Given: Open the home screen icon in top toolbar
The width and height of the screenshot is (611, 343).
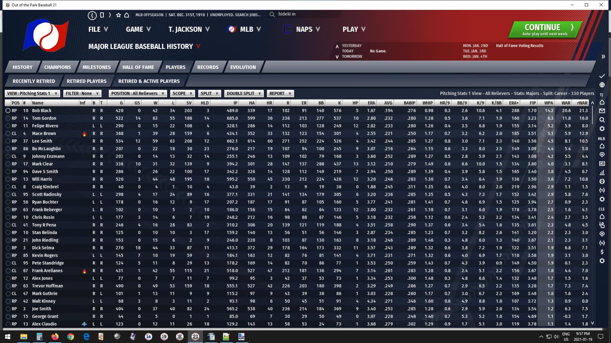Looking at the screenshot, I should tap(127, 15).
